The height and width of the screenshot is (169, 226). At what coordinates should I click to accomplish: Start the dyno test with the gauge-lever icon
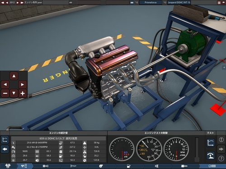point(211,155)
